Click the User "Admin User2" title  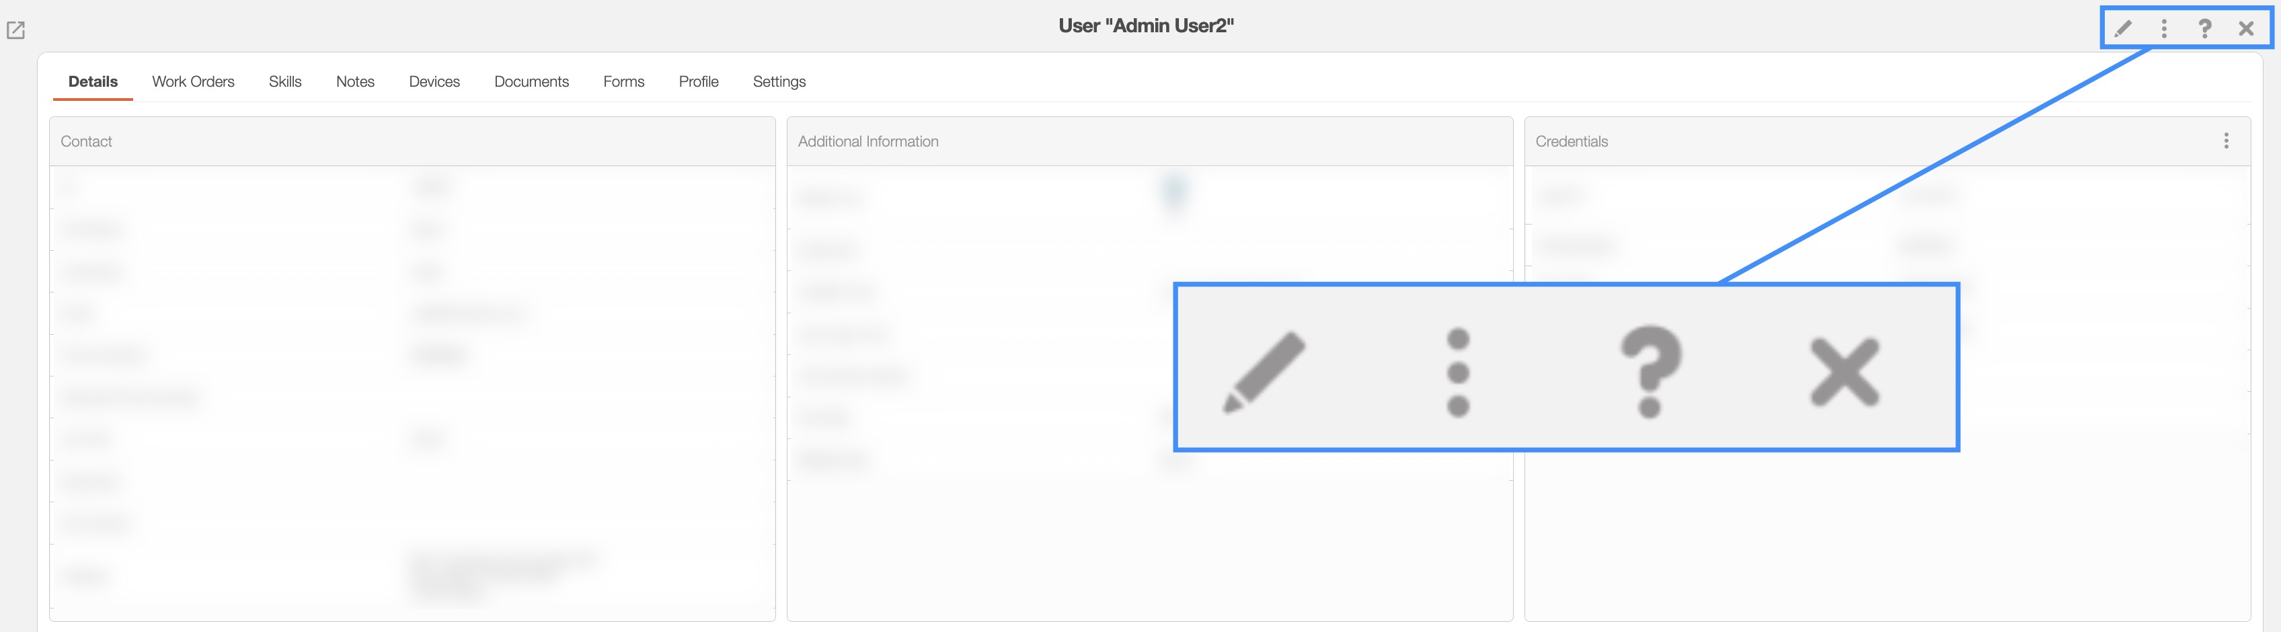[x=1146, y=26]
